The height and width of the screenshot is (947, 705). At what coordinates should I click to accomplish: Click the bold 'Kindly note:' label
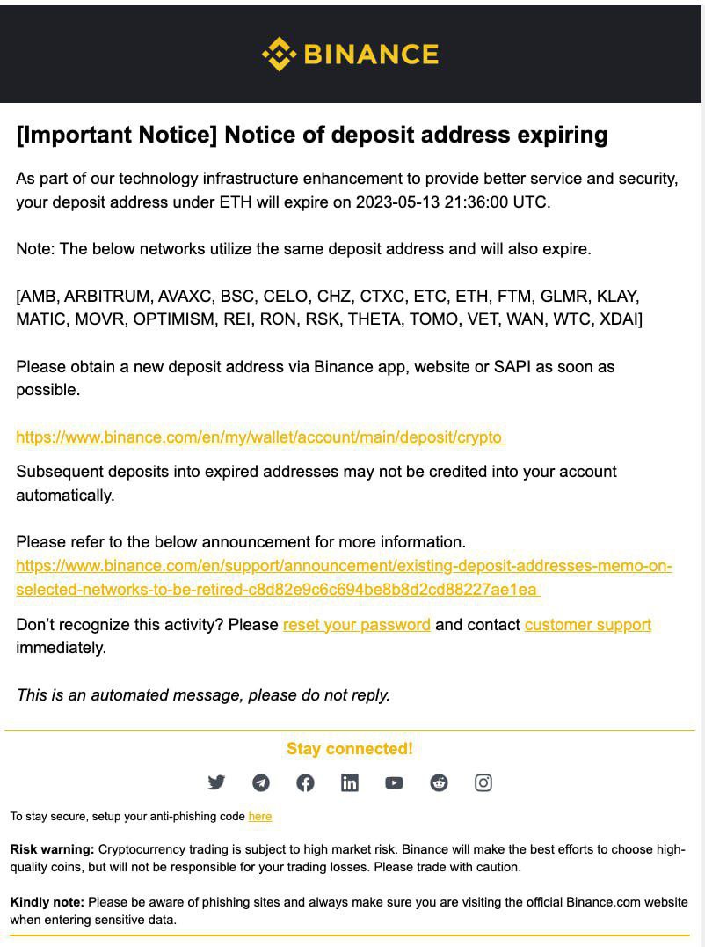coord(47,902)
